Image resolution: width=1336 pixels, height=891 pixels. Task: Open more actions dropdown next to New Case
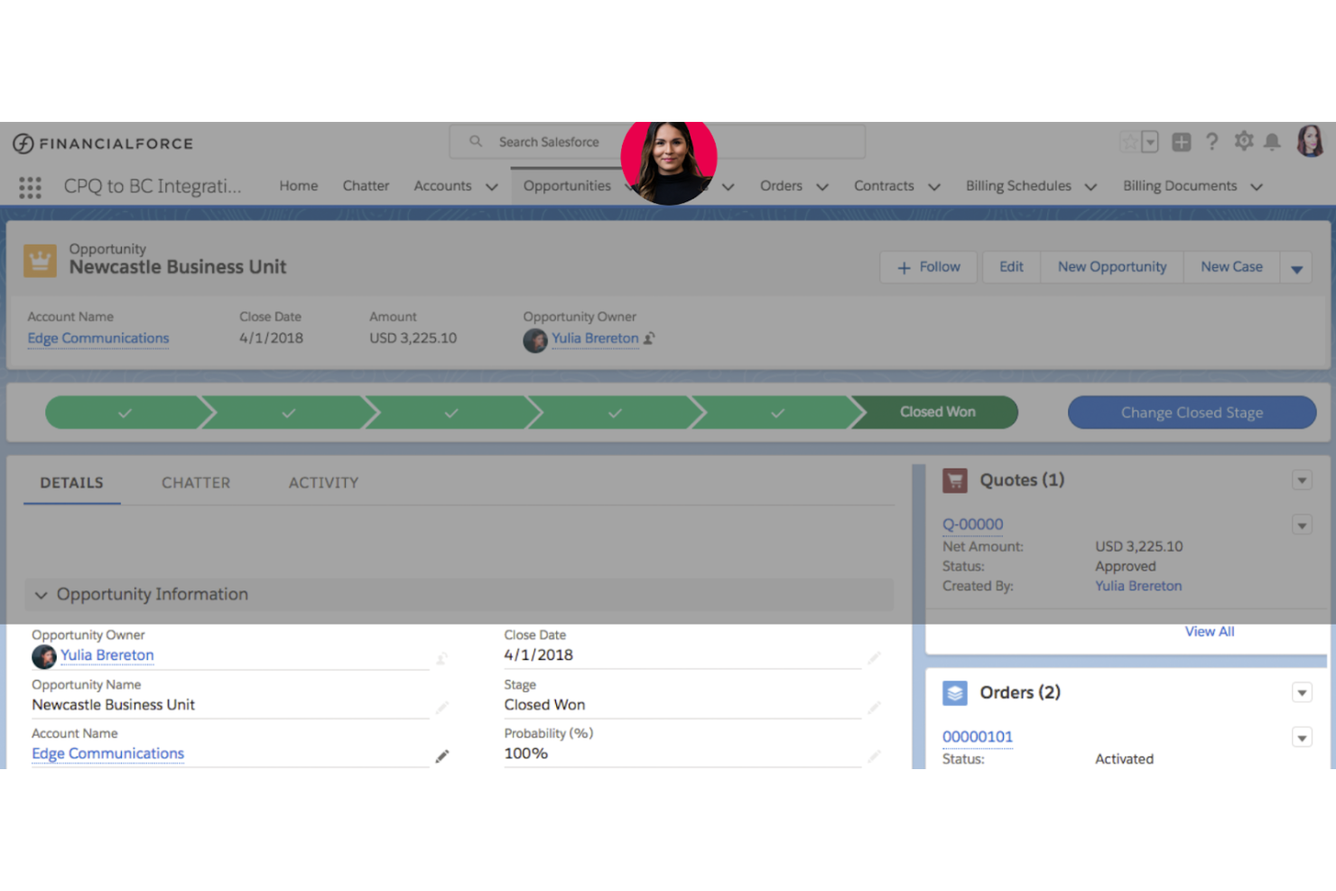pos(1296,268)
